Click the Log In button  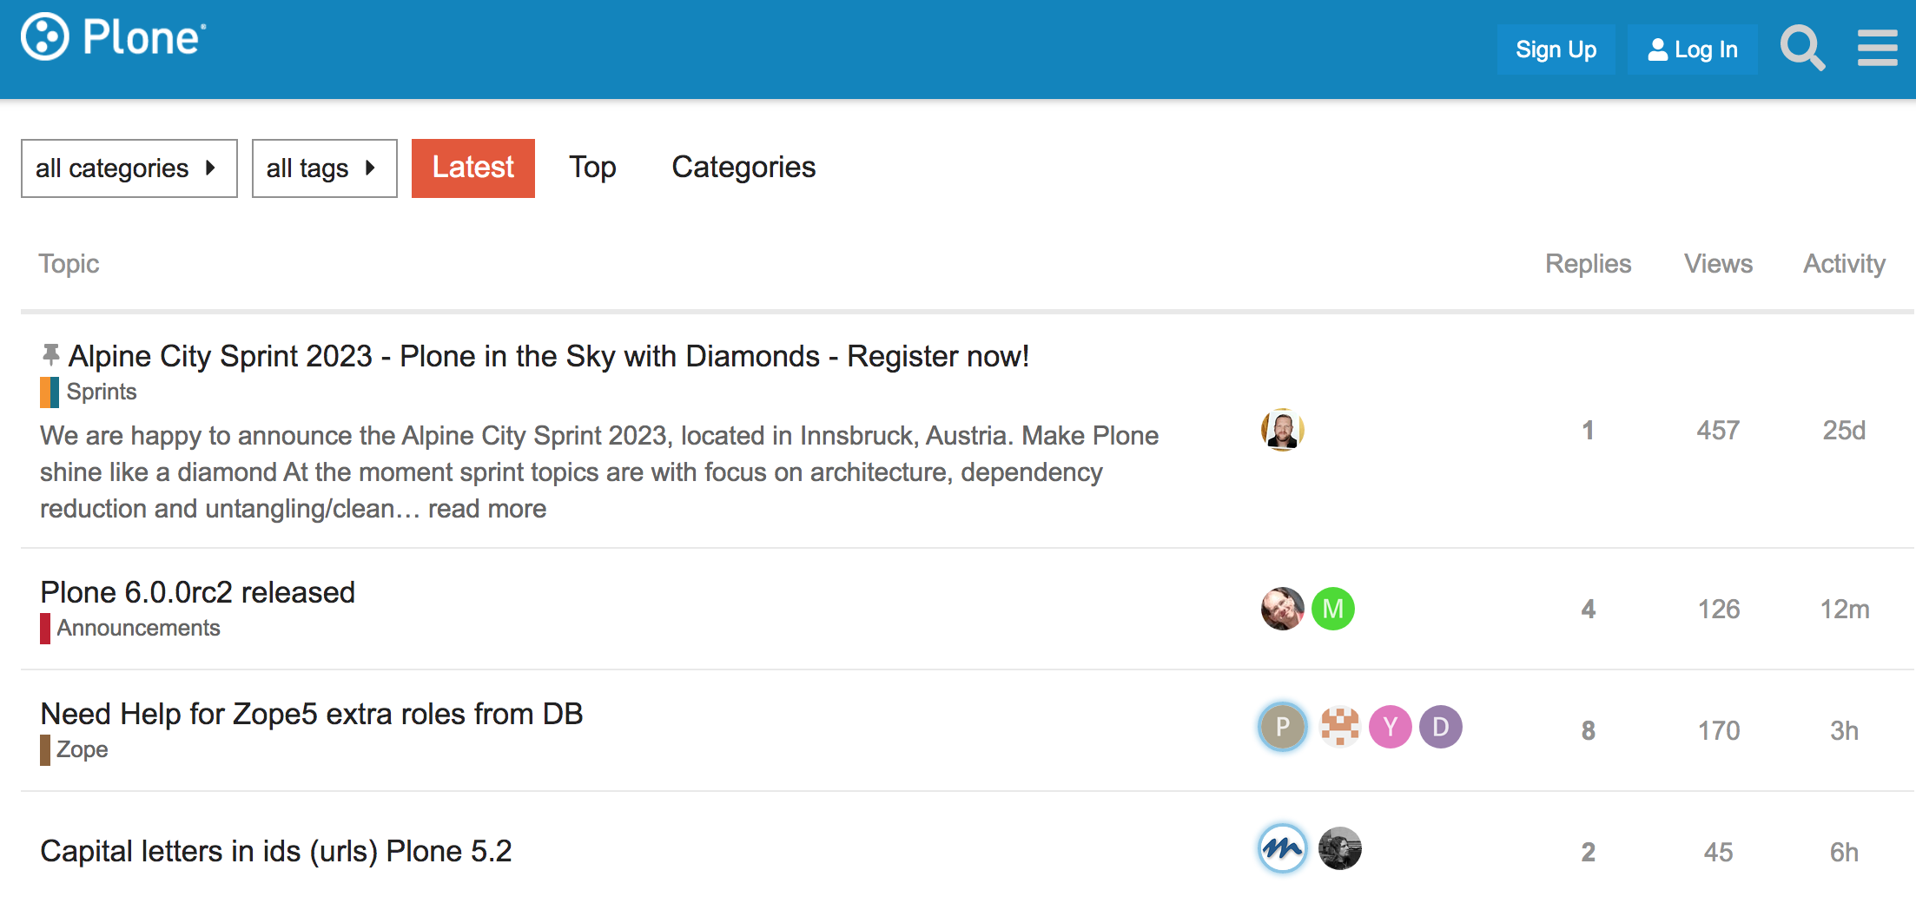point(1692,49)
